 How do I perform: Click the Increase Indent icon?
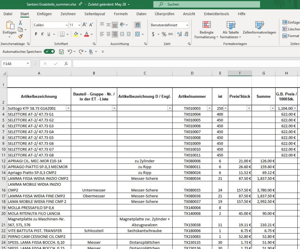click(129, 34)
